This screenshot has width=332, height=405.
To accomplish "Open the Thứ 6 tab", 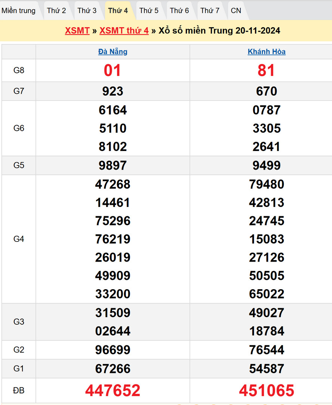I will coord(179,10).
